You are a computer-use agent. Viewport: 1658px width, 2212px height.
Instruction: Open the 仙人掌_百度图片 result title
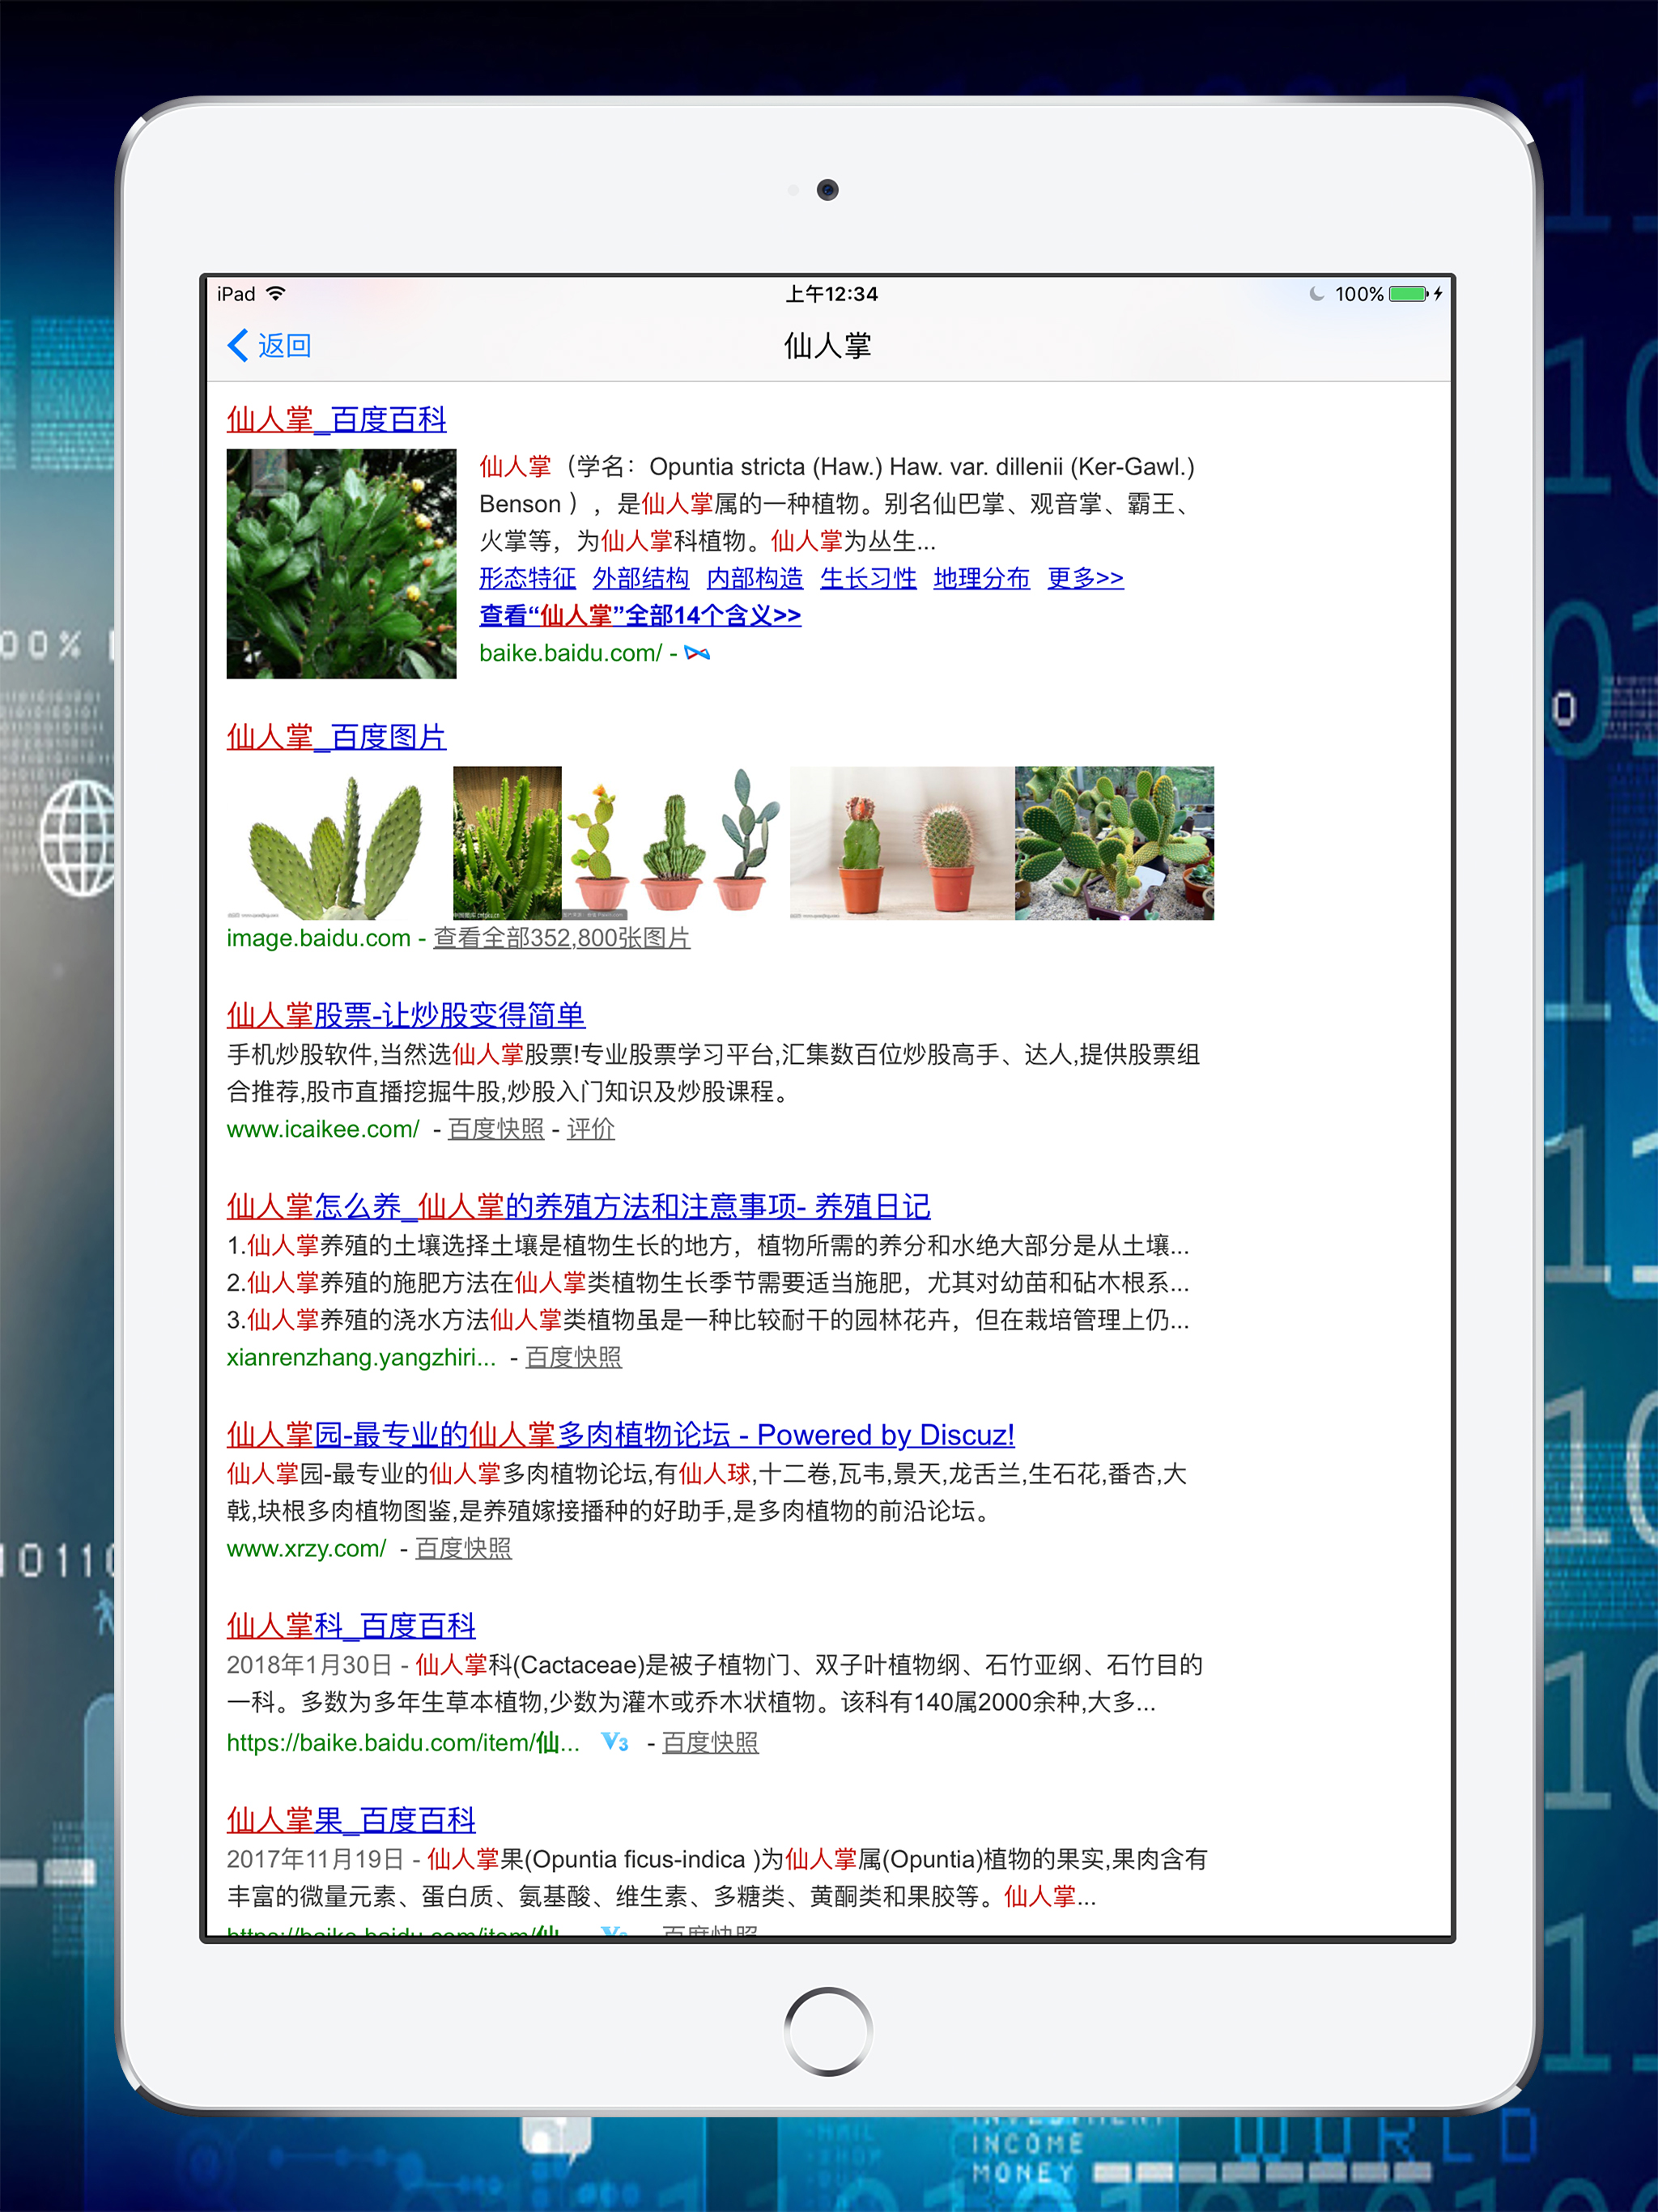336,737
